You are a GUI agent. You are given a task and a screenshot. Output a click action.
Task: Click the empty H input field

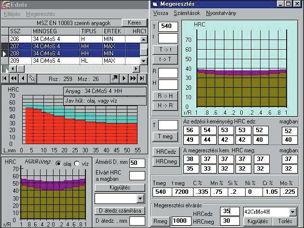168,84
